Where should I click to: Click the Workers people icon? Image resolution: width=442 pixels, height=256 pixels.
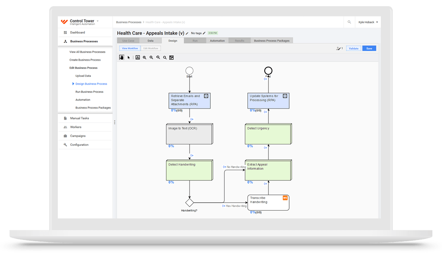pyautogui.click(x=65, y=127)
